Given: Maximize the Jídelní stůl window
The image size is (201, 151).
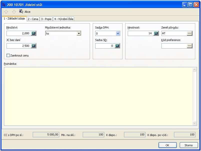Looking at the screenshot, I should click(x=190, y=5).
